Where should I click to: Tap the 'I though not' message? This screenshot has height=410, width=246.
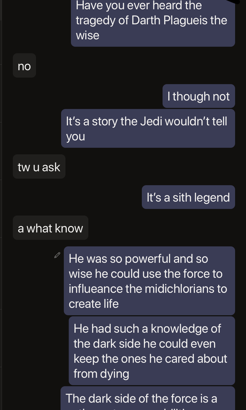click(x=199, y=96)
